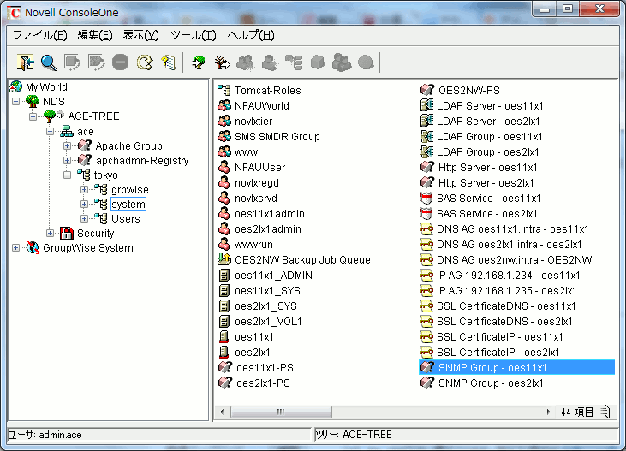Click the LDAP Group - oes2lx1 icon
The width and height of the screenshot is (626, 451).
pyautogui.click(x=426, y=152)
